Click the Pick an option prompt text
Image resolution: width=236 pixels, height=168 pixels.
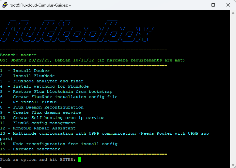(38, 160)
